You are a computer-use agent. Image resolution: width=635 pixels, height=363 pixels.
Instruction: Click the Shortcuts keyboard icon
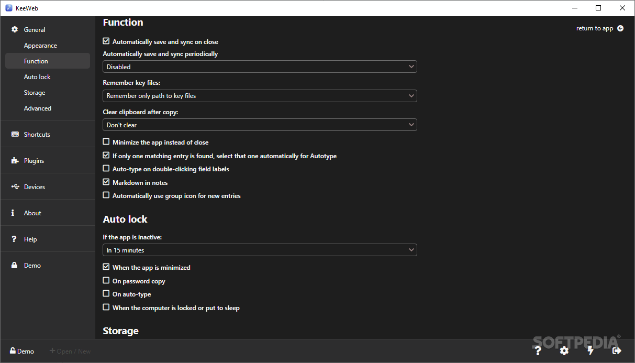[x=15, y=135]
